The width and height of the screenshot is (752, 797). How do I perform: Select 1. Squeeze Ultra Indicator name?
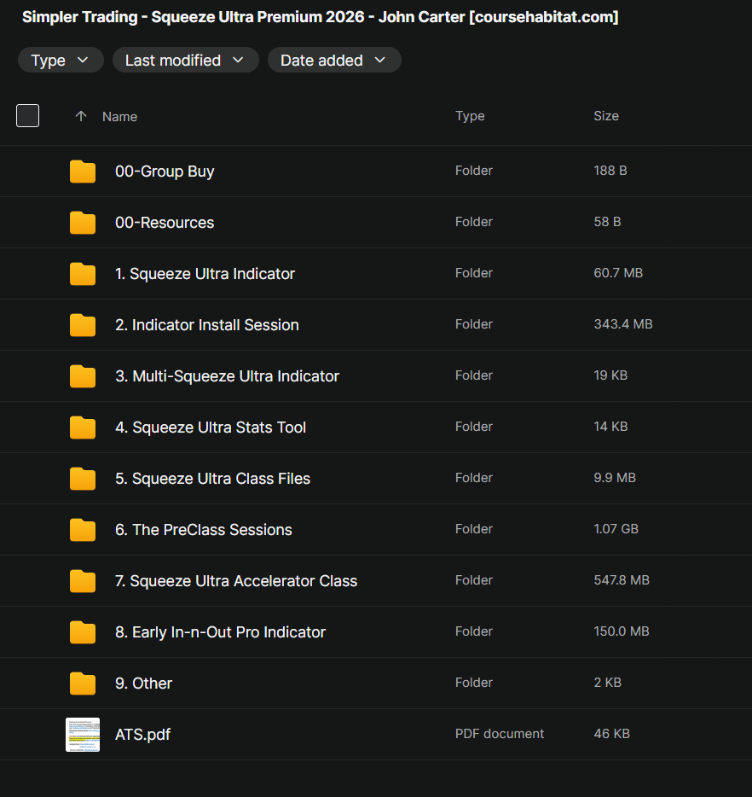(x=205, y=274)
